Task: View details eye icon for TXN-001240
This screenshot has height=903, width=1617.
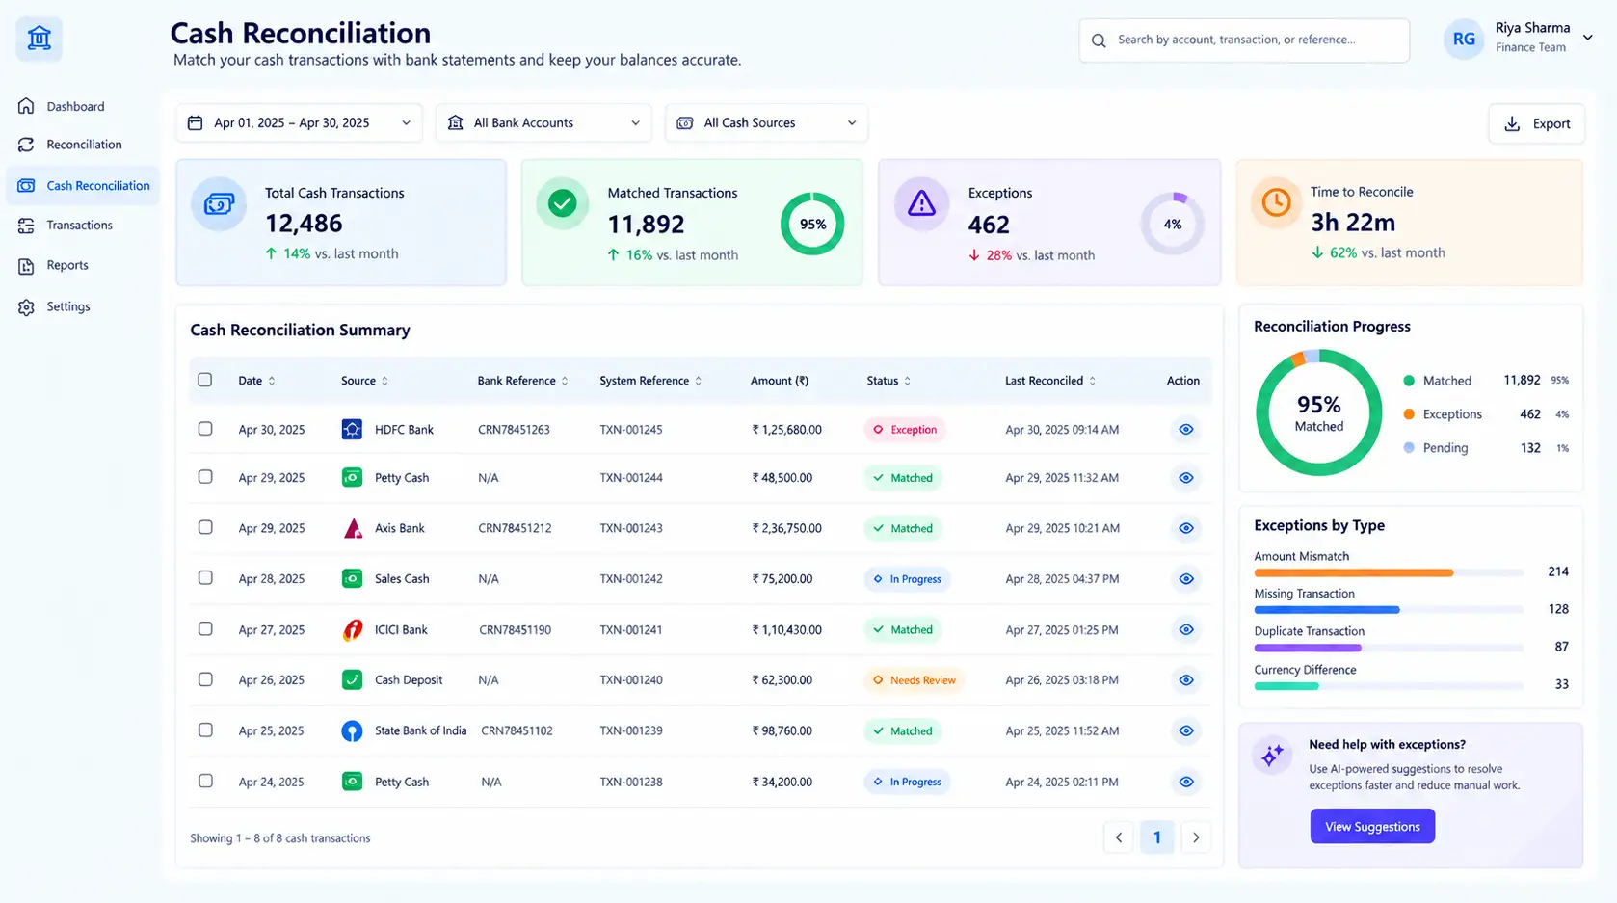Action: coord(1186,679)
